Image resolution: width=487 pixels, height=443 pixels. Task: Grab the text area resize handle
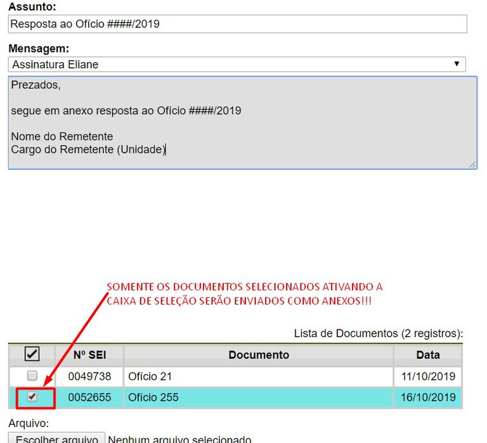click(x=472, y=165)
